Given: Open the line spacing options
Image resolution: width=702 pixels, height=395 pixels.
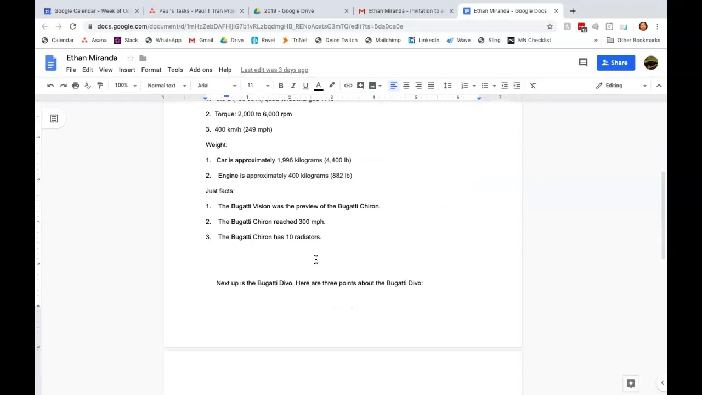Looking at the screenshot, I should pyautogui.click(x=448, y=86).
